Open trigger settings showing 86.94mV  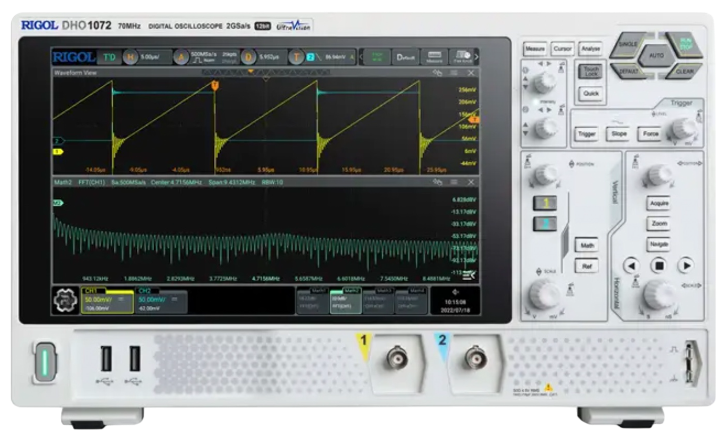(322, 57)
